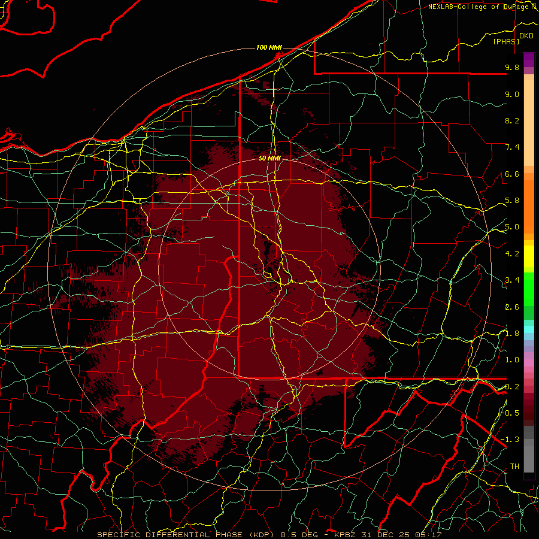Click the KPBZ radar site identifier
539x539 pixels.
pos(346,535)
